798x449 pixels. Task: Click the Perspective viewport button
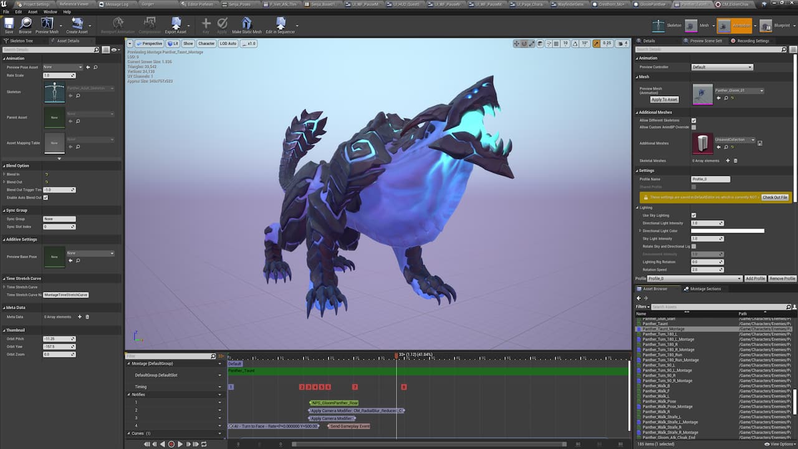tap(149, 44)
